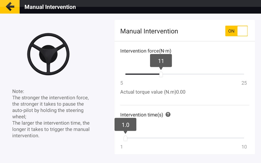Click the Intervention time slider handle
The height and width of the screenshot is (163, 261).
pos(125,138)
